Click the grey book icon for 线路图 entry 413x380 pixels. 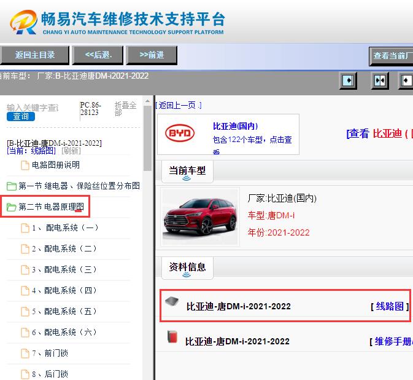tap(172, 301)
